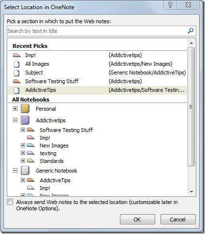Screen dimensions: 205x234
Task: Select Imp! under Generic Notebook
Action: [x=45, y=188]
